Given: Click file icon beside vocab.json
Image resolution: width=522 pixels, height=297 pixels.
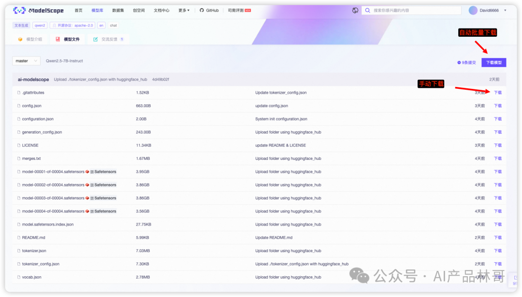Looking at the screenshot, I should pos(19,277).
